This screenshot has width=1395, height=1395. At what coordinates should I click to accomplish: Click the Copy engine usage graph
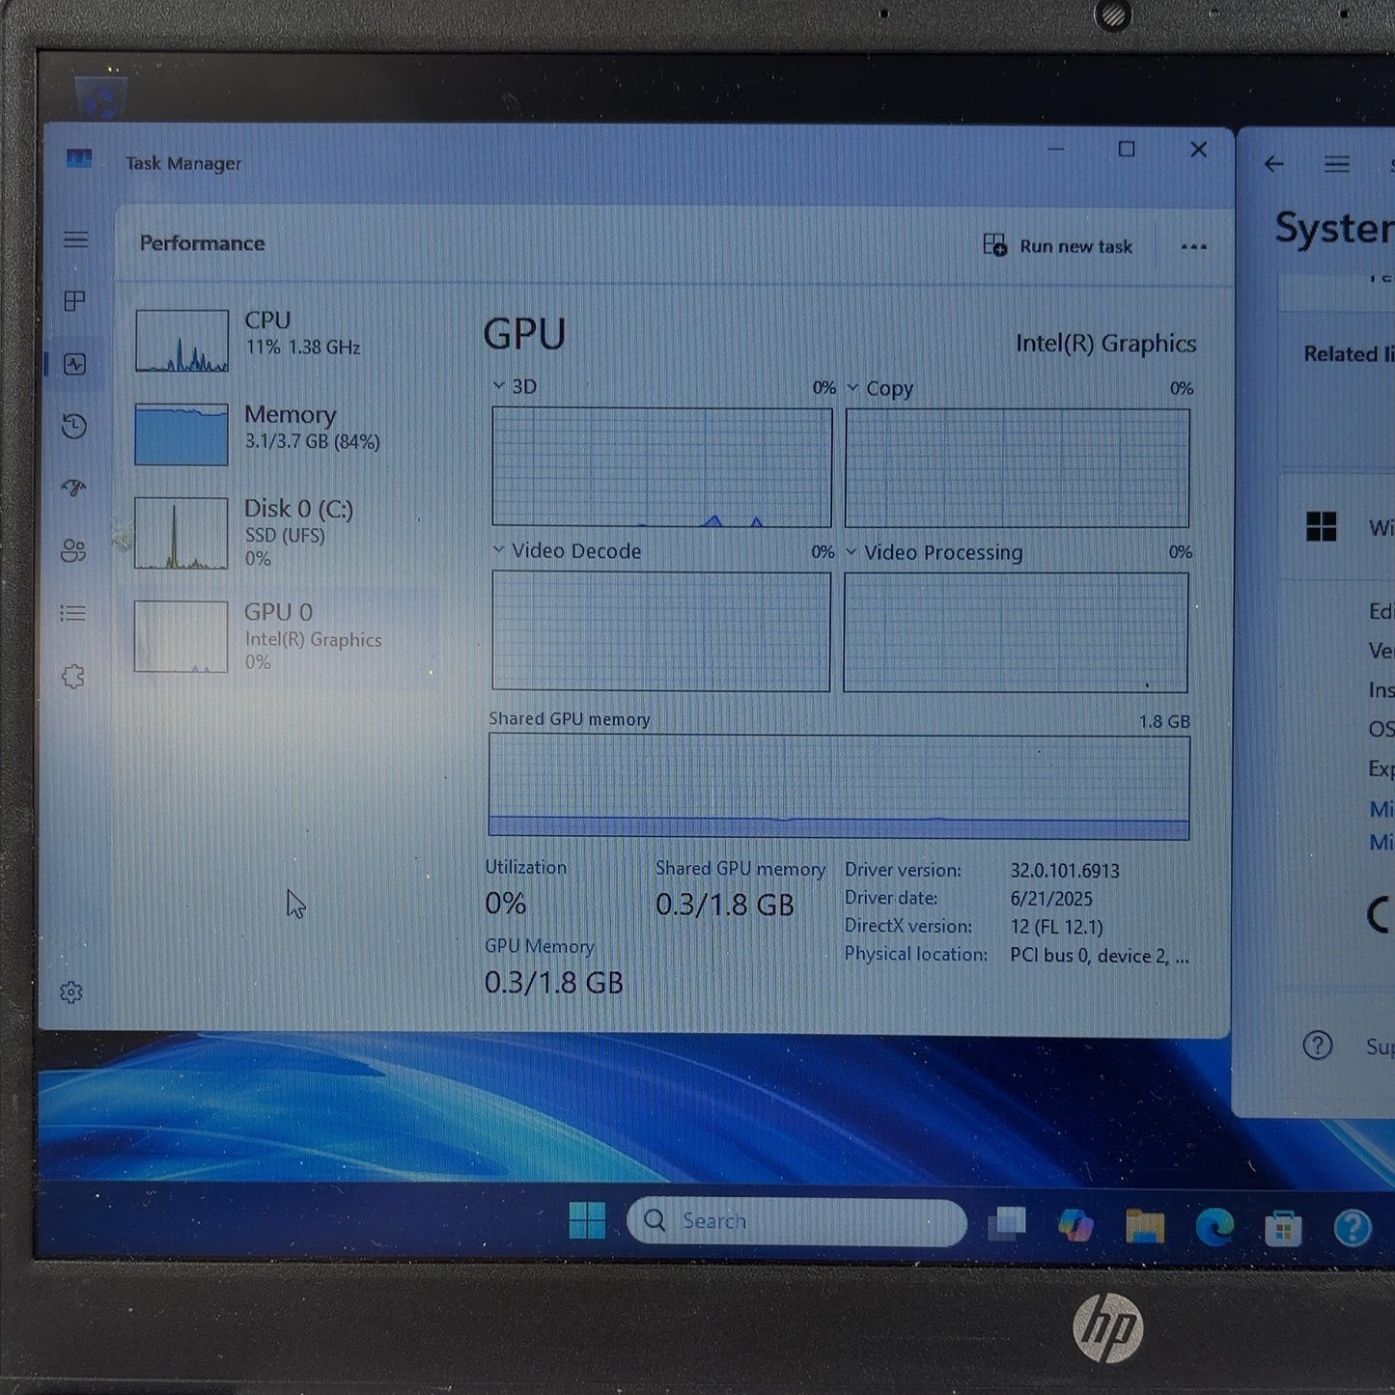point(1018,468)
